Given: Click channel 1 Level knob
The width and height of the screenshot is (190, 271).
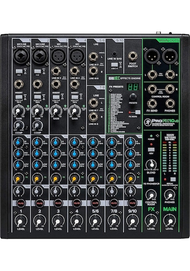Looking at the screenshot, I should [21, 221].
